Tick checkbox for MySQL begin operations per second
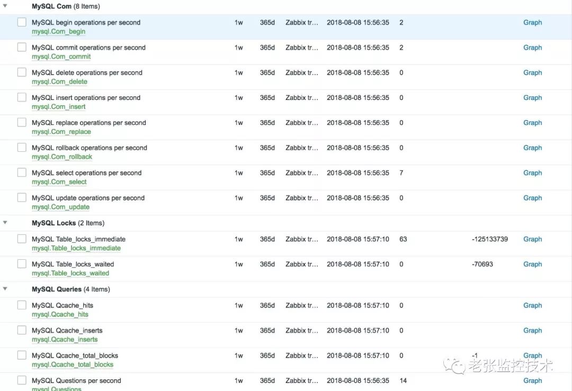Image resolution: width=572 pixels, height=391 pixels. 22,22
